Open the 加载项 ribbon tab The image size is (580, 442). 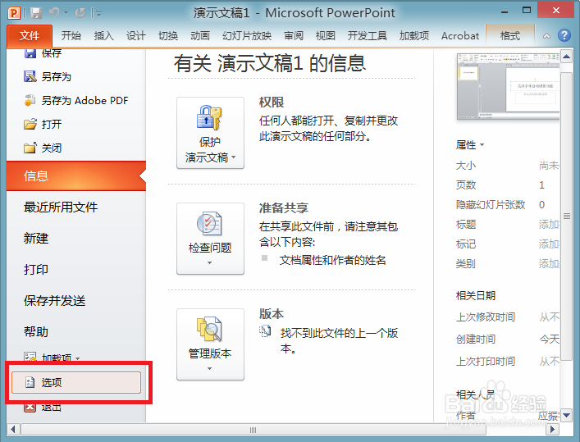414,36
